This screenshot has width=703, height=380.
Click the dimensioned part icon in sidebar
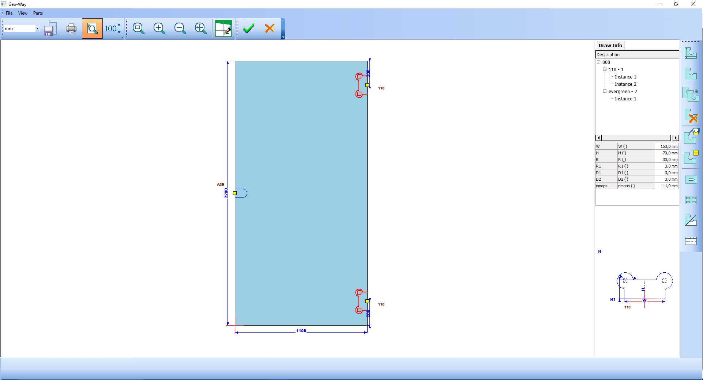tap(691, 53)
